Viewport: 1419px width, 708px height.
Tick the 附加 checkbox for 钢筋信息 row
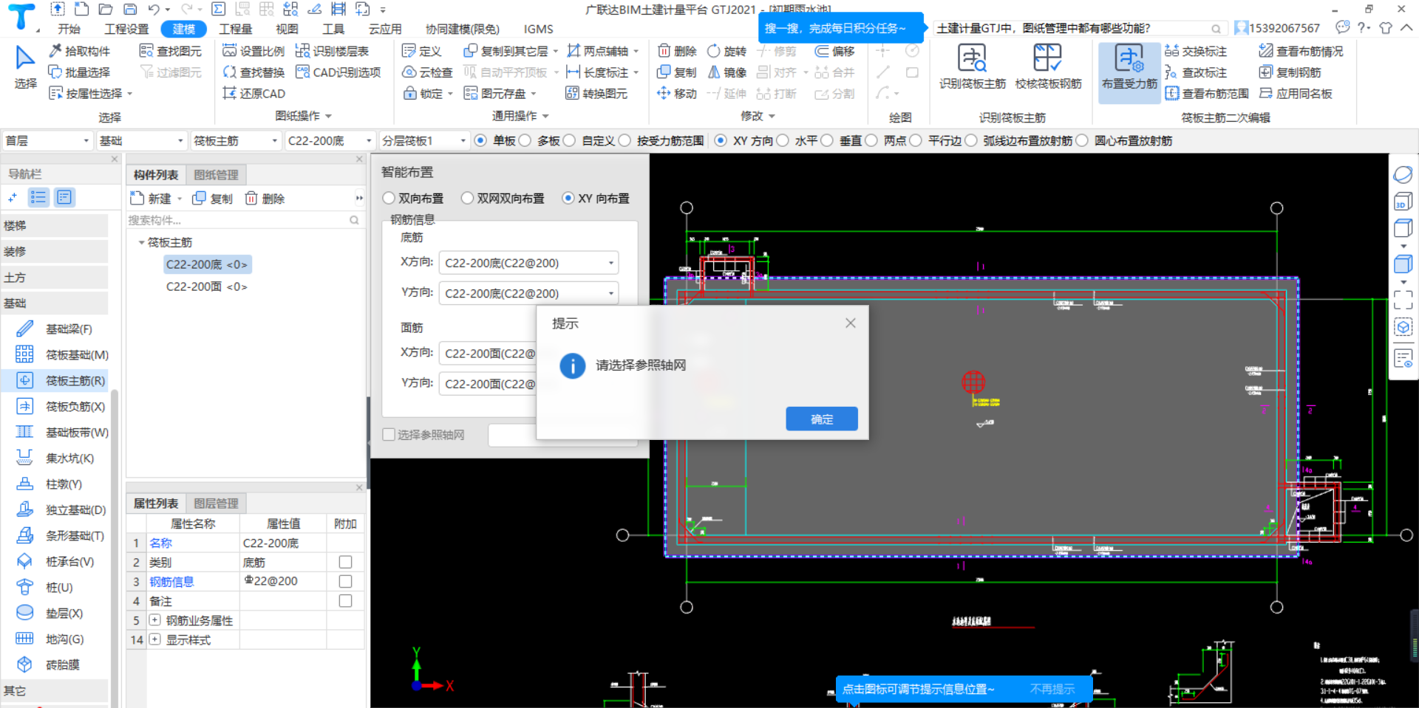(x=345, y=581)
